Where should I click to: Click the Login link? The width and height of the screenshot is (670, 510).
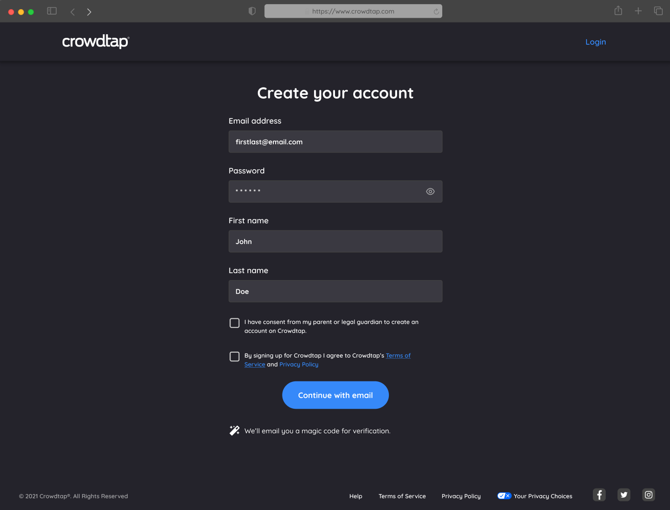pyautogui.click(x=596, y=42)
